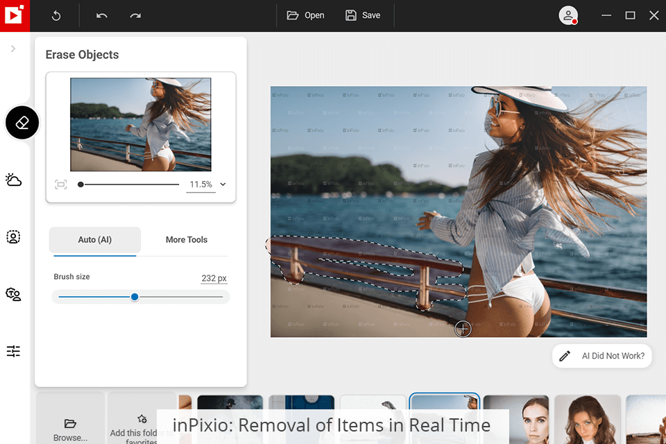Redo the last action
This screenshot has height=444, width=666.
[x=135, y=15]
